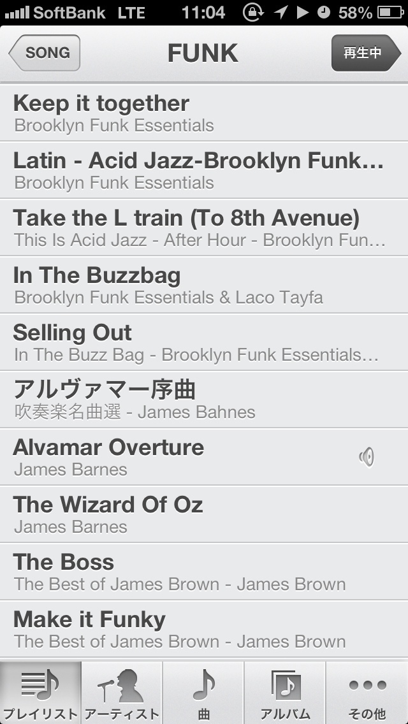Tap the speaker icon on Alvamar Overture
This screenshot has height=724, width=408.
(x=367, y=458)
